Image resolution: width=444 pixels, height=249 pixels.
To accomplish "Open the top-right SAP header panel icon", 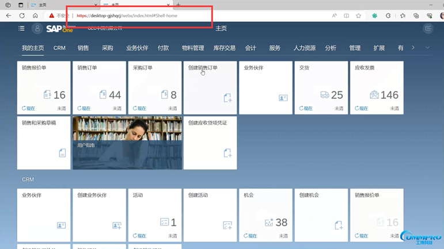I will [428, 28].
